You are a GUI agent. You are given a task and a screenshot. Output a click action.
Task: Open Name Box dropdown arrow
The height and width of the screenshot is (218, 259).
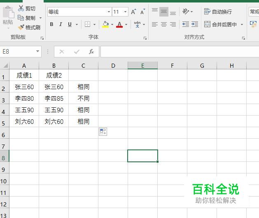coord(37,51)
